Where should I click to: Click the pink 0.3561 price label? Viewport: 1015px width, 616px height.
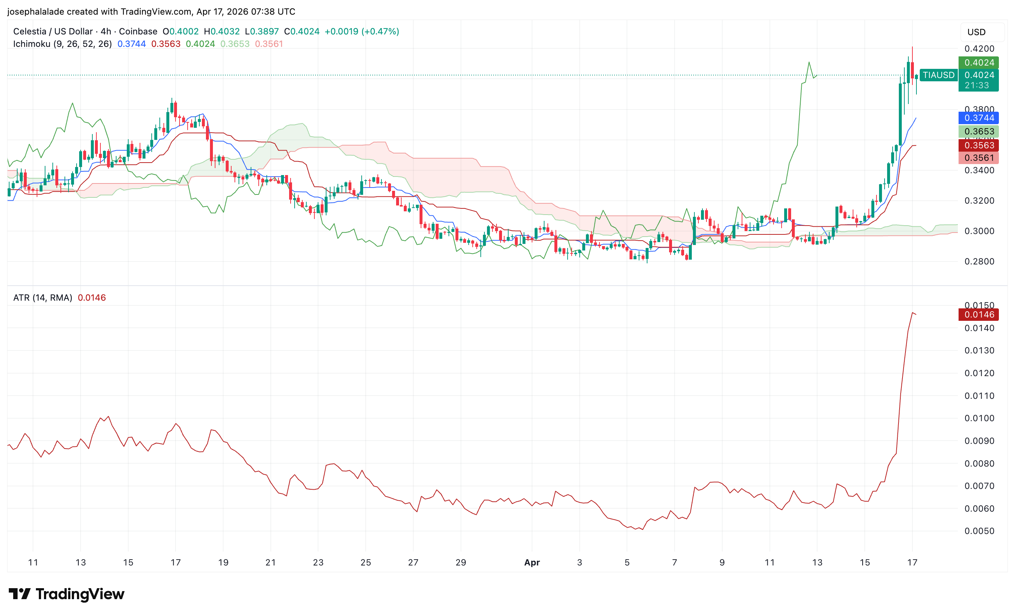tap(978, 158)
